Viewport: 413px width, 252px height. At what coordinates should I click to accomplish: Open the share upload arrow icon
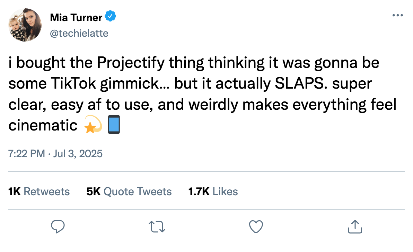pos(355,226)
